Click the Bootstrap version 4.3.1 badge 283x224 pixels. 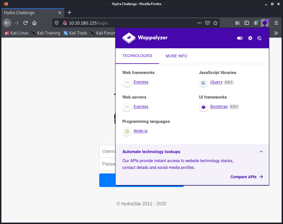coord(234,107)
